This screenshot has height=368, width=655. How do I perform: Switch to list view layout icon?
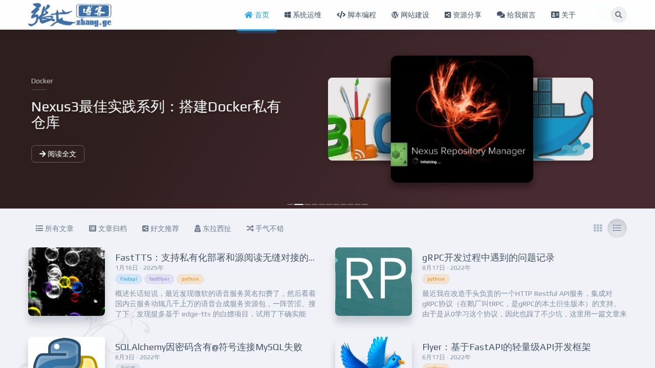(x=617, y=228)
